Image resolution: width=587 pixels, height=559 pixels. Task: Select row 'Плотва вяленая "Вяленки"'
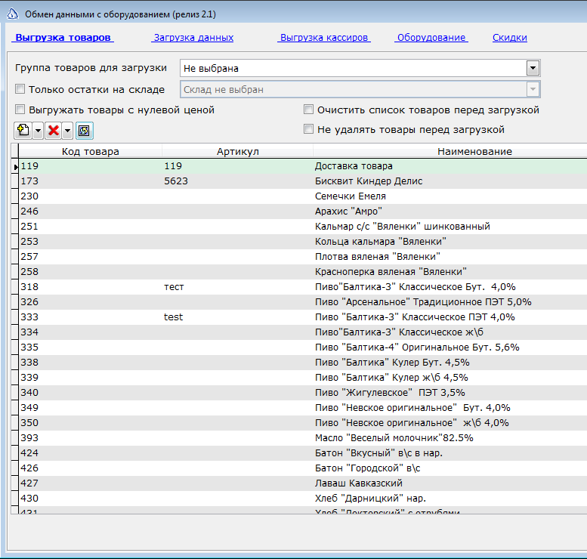302,257
